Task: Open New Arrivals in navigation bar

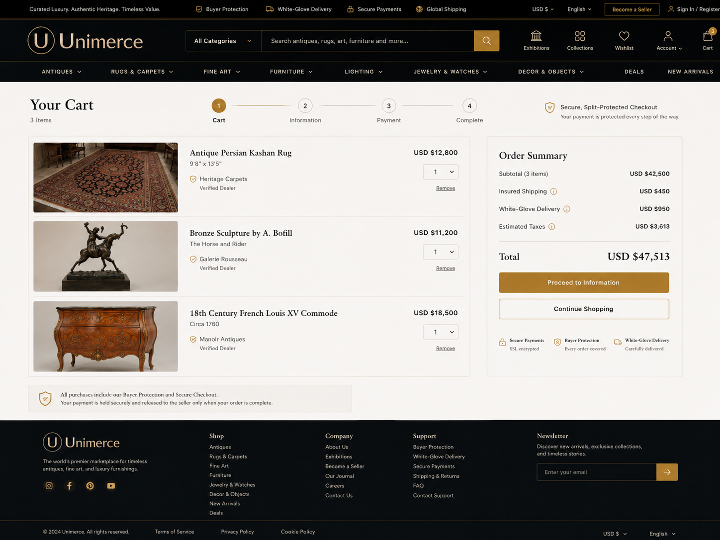Action: click(x=690, y=72)
